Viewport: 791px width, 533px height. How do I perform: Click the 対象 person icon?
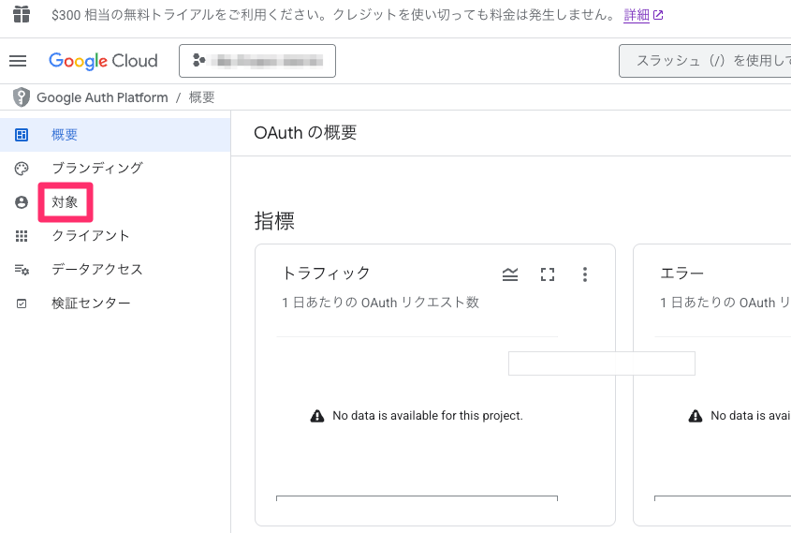point(22,202)
